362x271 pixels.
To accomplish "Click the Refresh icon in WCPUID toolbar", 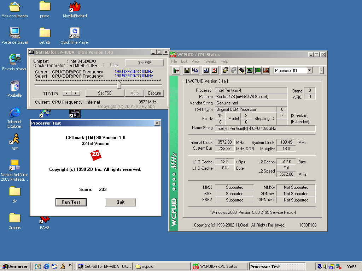I will [x=214, y=70].
